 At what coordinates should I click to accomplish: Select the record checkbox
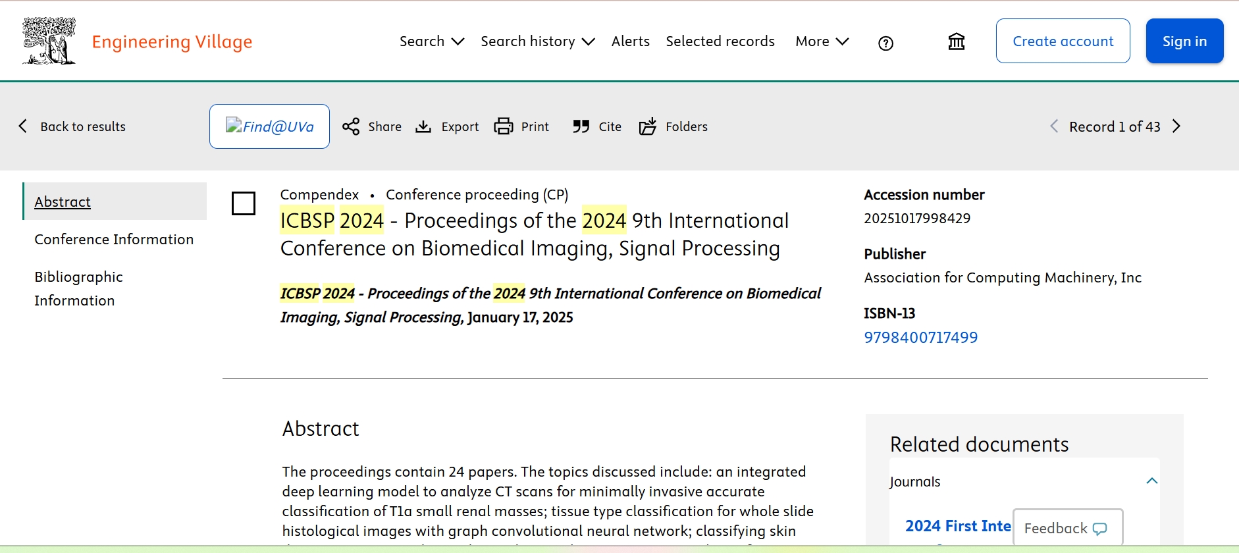click(244, 203)
